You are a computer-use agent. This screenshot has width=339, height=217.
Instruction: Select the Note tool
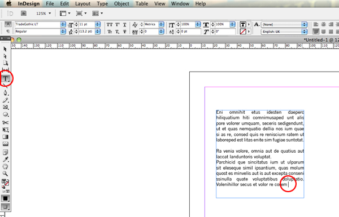tap(6, 152)
